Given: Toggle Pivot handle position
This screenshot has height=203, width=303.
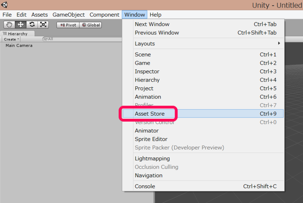Looking at the screenshot, I should (68, 25).
